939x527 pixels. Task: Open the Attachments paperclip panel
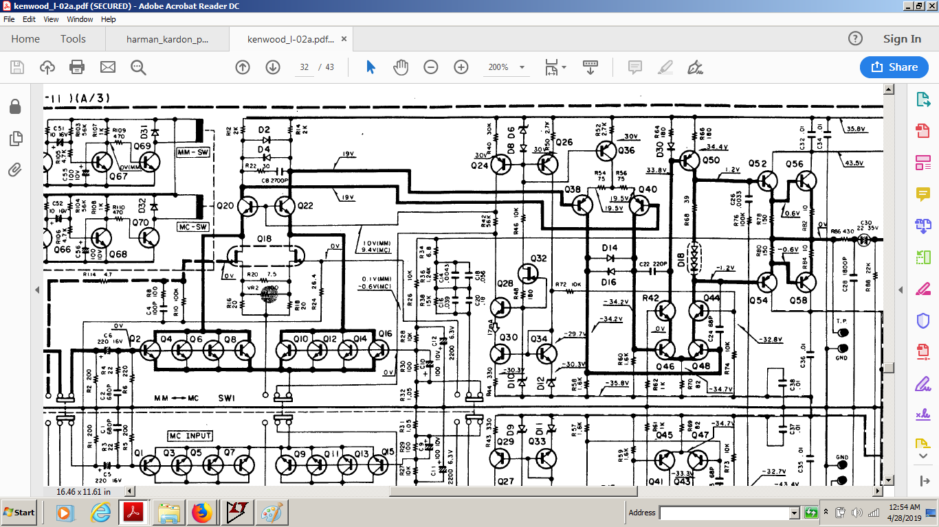point(15,170)
